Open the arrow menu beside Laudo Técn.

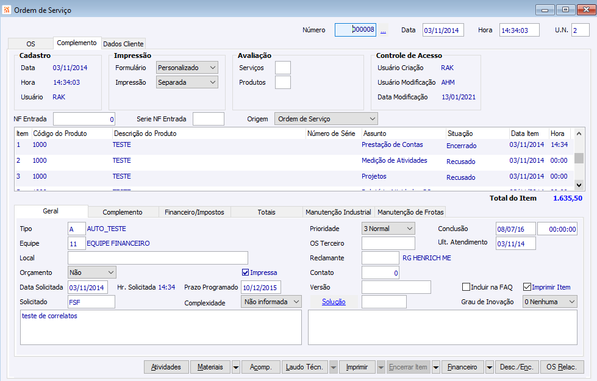pos(333,367)
